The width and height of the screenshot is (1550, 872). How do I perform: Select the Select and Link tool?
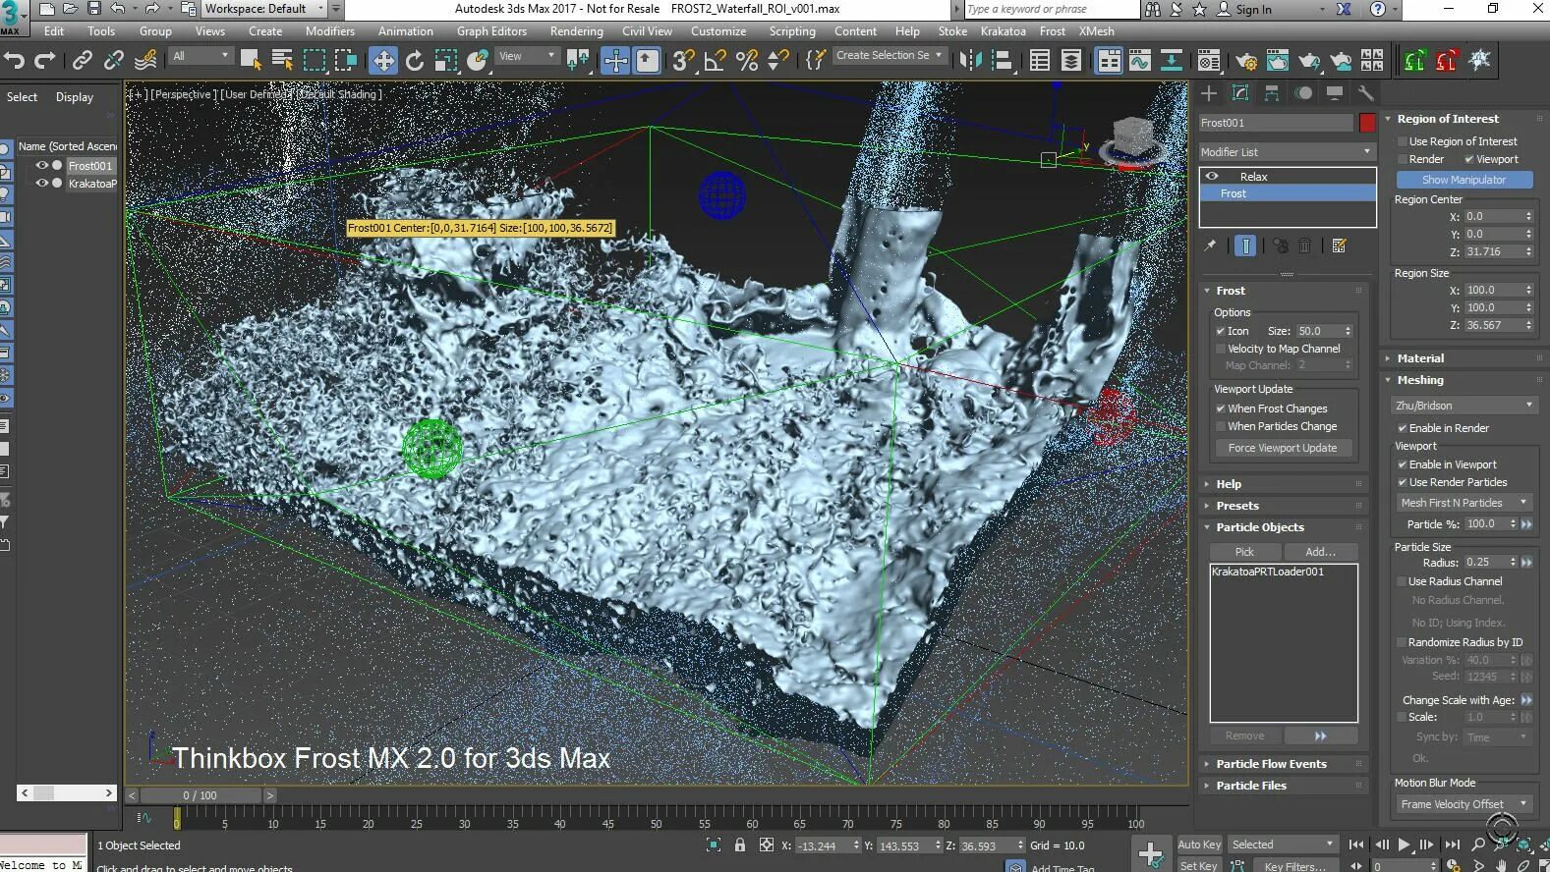coord(83,60)
